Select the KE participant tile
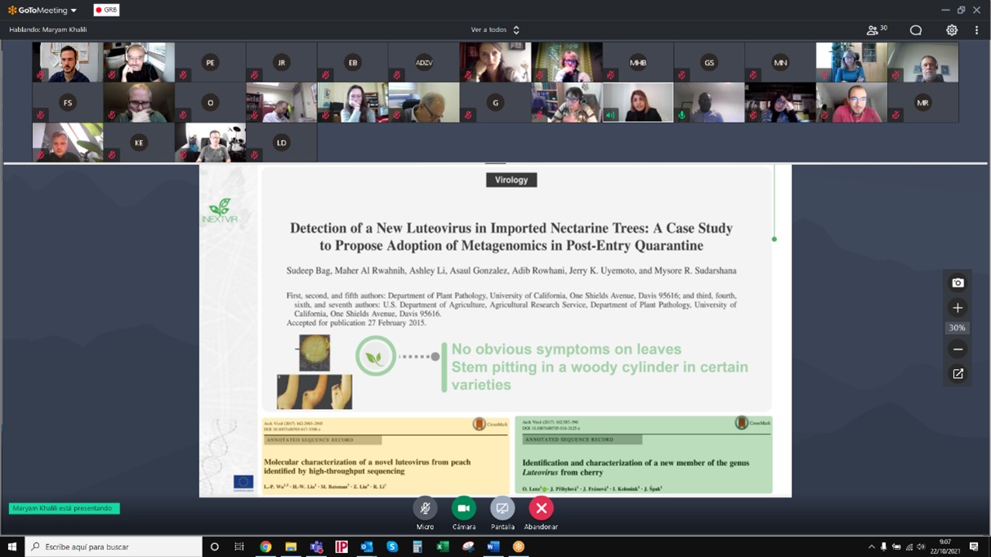991x557 pixels. coord(139,143)
